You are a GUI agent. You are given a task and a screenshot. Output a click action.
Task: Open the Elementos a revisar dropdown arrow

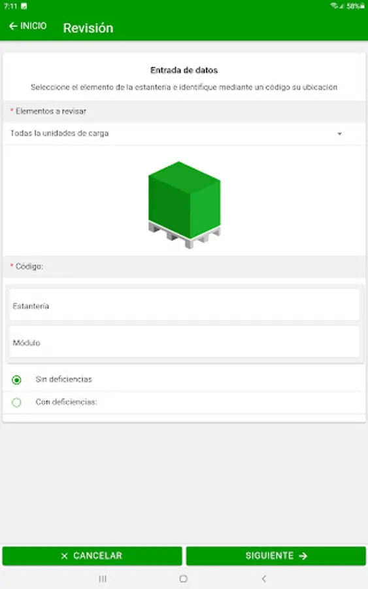339,134
